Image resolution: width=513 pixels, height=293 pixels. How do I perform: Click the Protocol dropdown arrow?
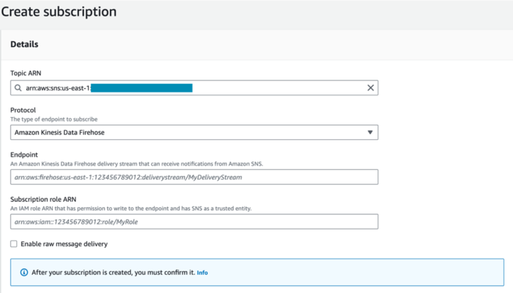point(370,133)
